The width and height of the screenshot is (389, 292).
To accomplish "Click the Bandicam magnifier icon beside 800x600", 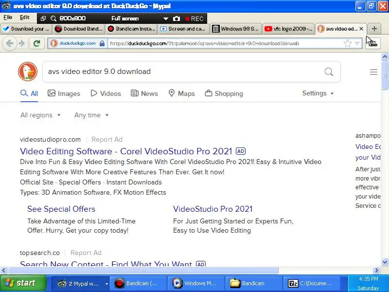I will point(53,18).
